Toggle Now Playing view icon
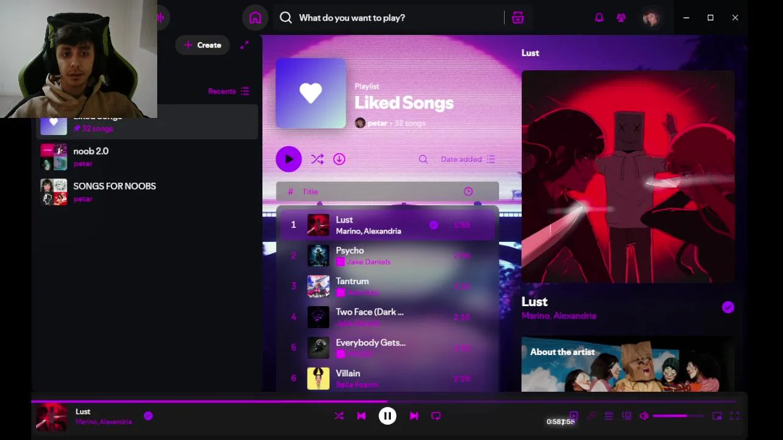Viewport: 783px width, 440px height. click(573, 416)
